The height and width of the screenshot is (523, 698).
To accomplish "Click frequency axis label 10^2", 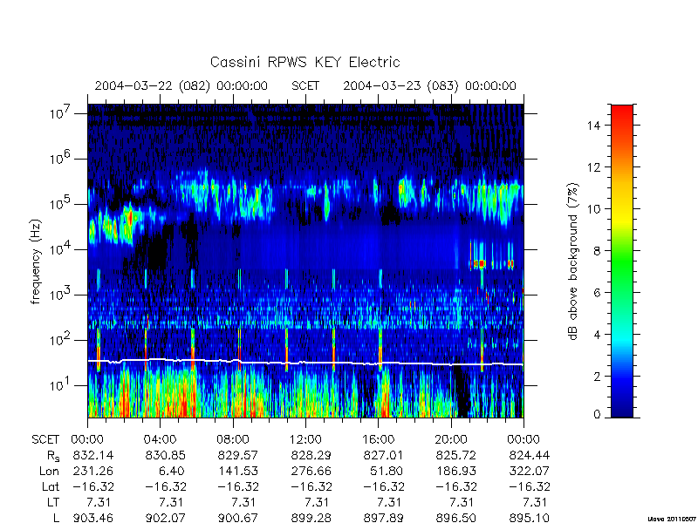I will click(x=59, y=339).
